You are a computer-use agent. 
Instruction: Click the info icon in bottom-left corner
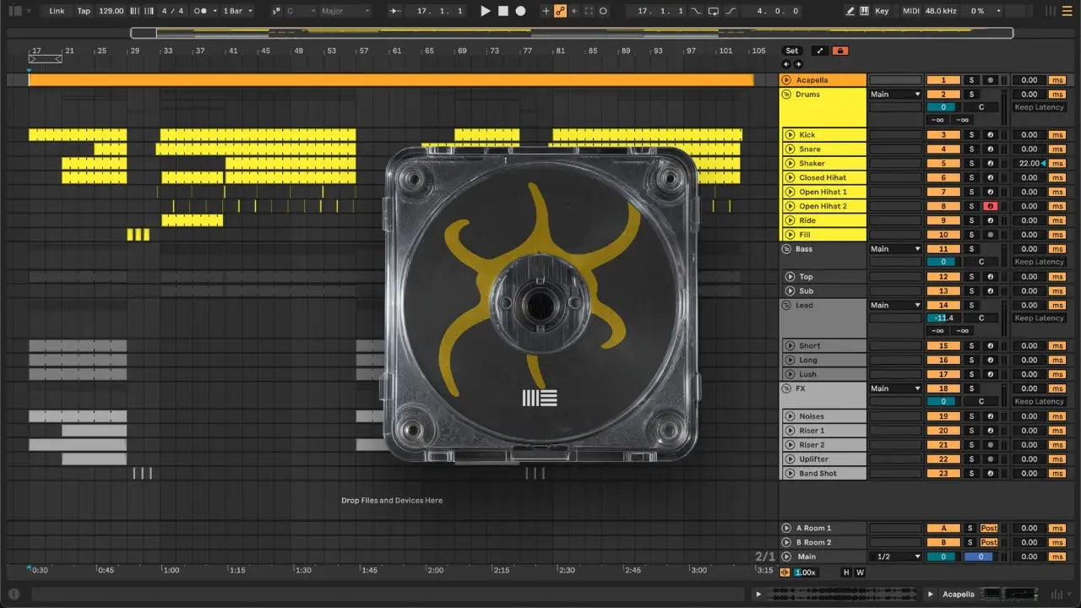pyautogui.click(x=14, y=594)
